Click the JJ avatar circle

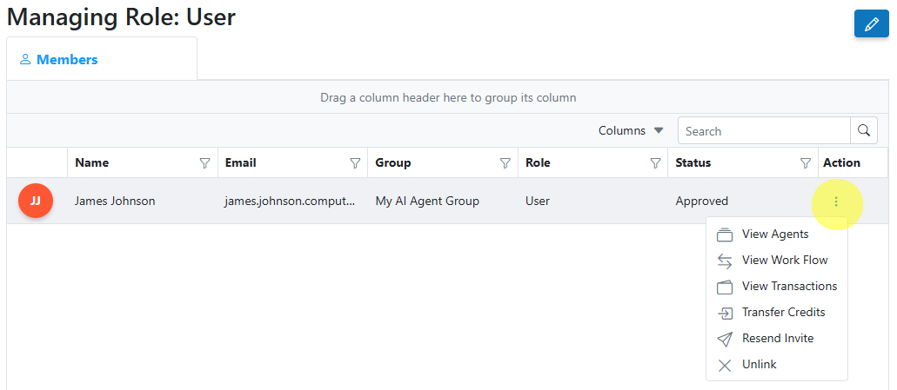pyautogui.click(x=36, y=201)
